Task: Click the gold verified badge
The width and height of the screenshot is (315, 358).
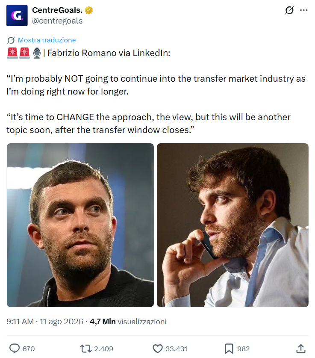Action: (89, 10)
